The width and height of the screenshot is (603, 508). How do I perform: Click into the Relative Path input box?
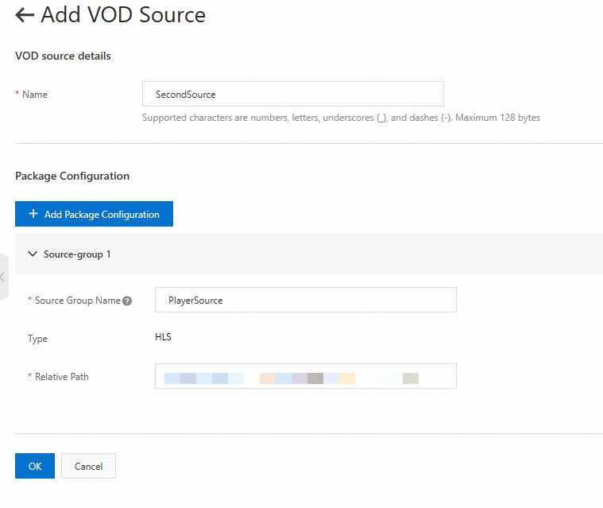(305, 376)
